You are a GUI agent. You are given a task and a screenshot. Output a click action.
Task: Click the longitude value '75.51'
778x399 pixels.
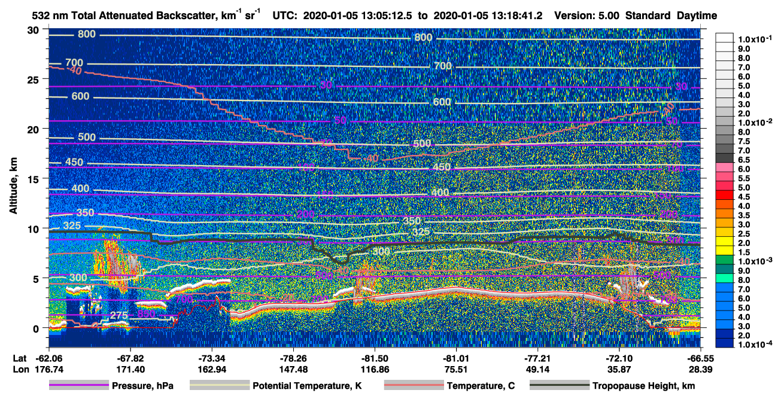[456, 369]
